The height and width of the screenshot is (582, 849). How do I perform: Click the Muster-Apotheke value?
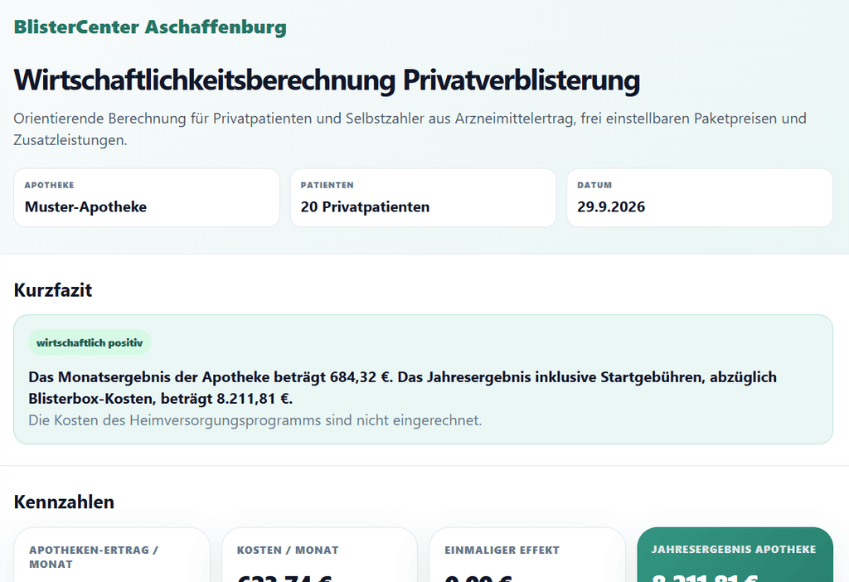(85, 206)
